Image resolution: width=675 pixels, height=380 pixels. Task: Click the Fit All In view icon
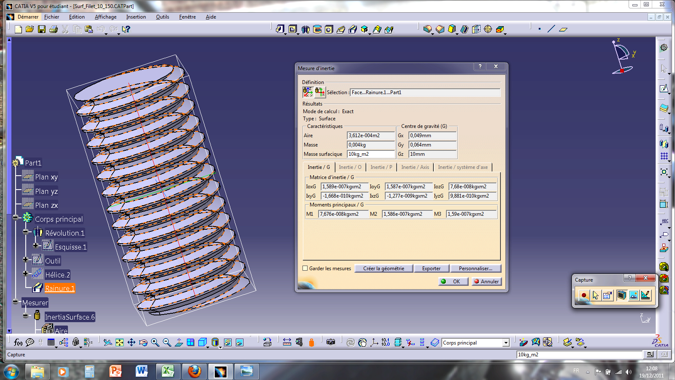[120, 342]
